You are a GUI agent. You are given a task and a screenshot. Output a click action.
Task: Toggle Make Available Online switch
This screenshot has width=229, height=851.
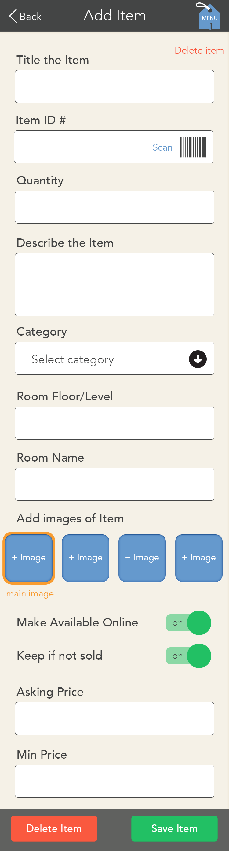pyautogui.click(x=188, y=623)
